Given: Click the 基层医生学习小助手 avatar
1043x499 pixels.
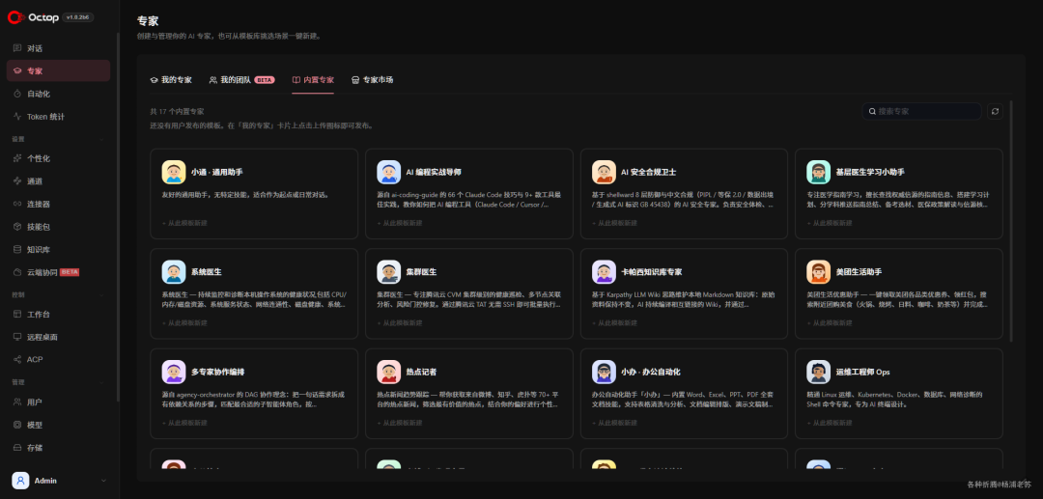Looking at the screenshot, I should point(818,172).
